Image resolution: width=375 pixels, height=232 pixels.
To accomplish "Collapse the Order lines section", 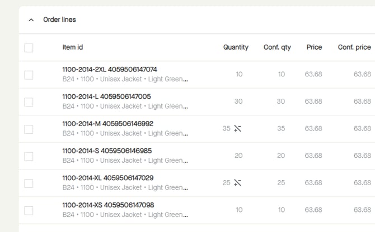I will pyautogui.click(x=31, y=20).
